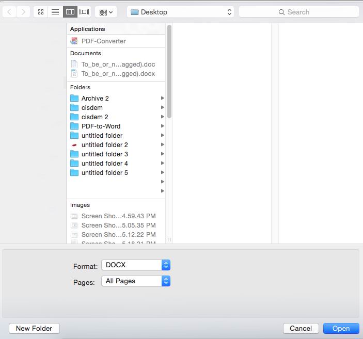Image resolution: width=363 pixels, height=339 pixels.
Task: Select the To_be_or_n...agged).doc file
Action: (116, 64)
